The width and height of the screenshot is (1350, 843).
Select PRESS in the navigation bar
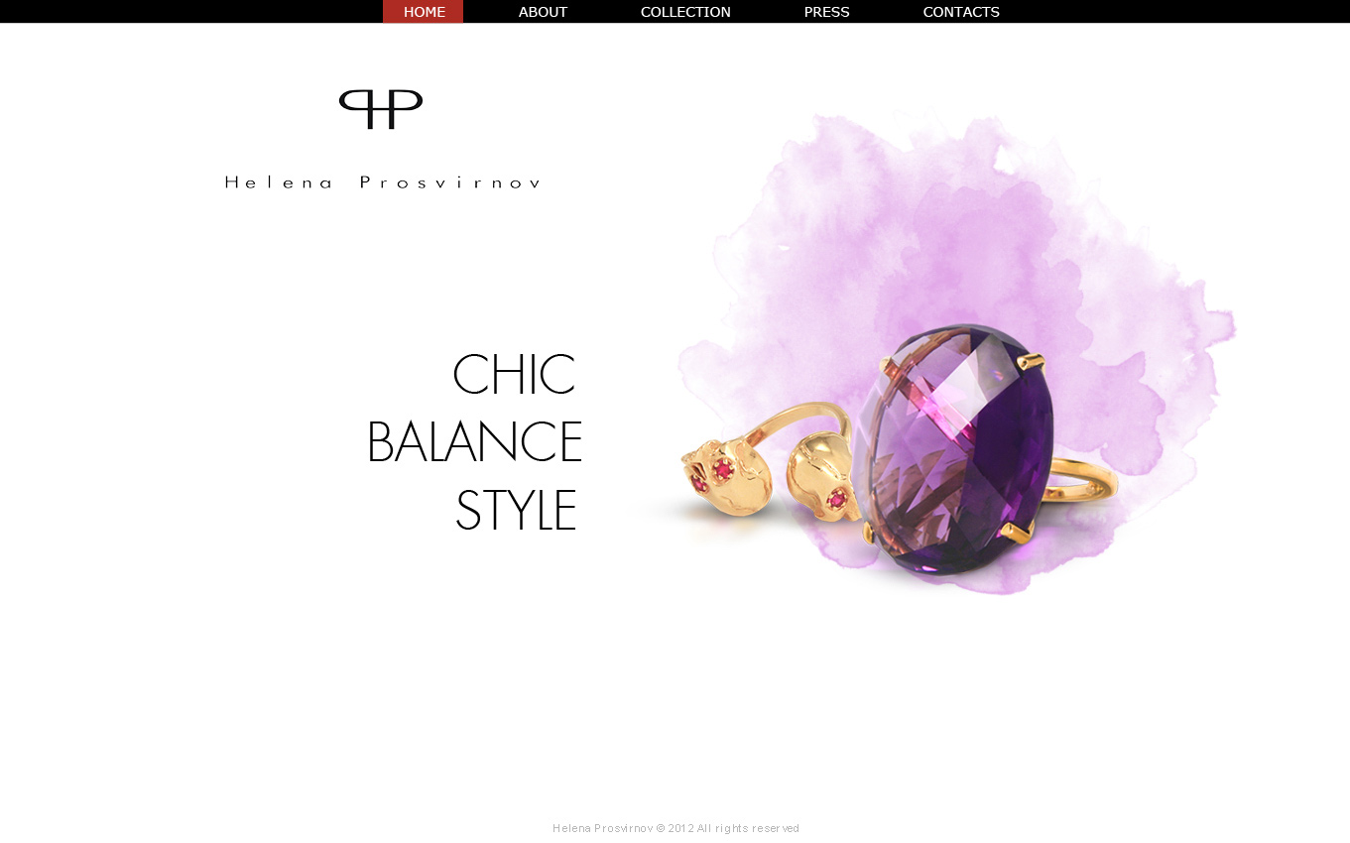826,12
